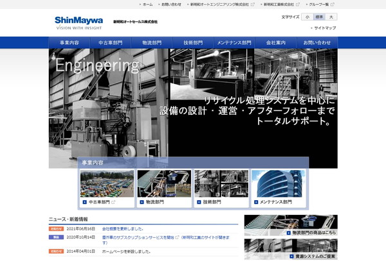386x261 pixels.
Task: Open the サイトマップ link
Action: click(325, 28)
